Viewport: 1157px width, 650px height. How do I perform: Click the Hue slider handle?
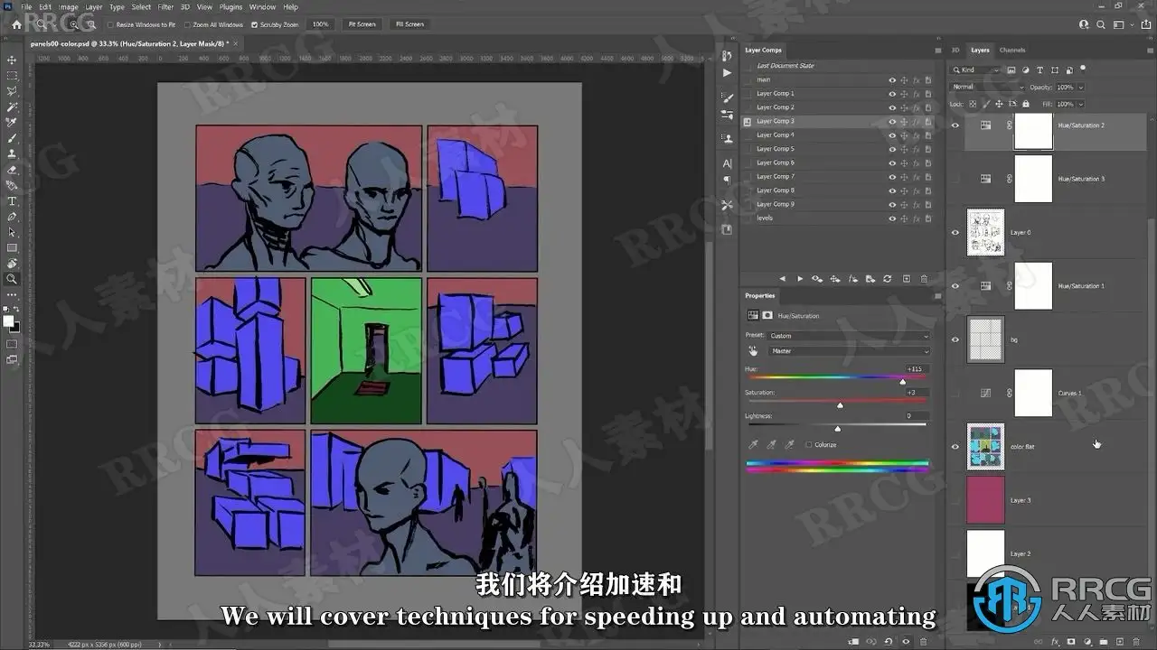902,382
